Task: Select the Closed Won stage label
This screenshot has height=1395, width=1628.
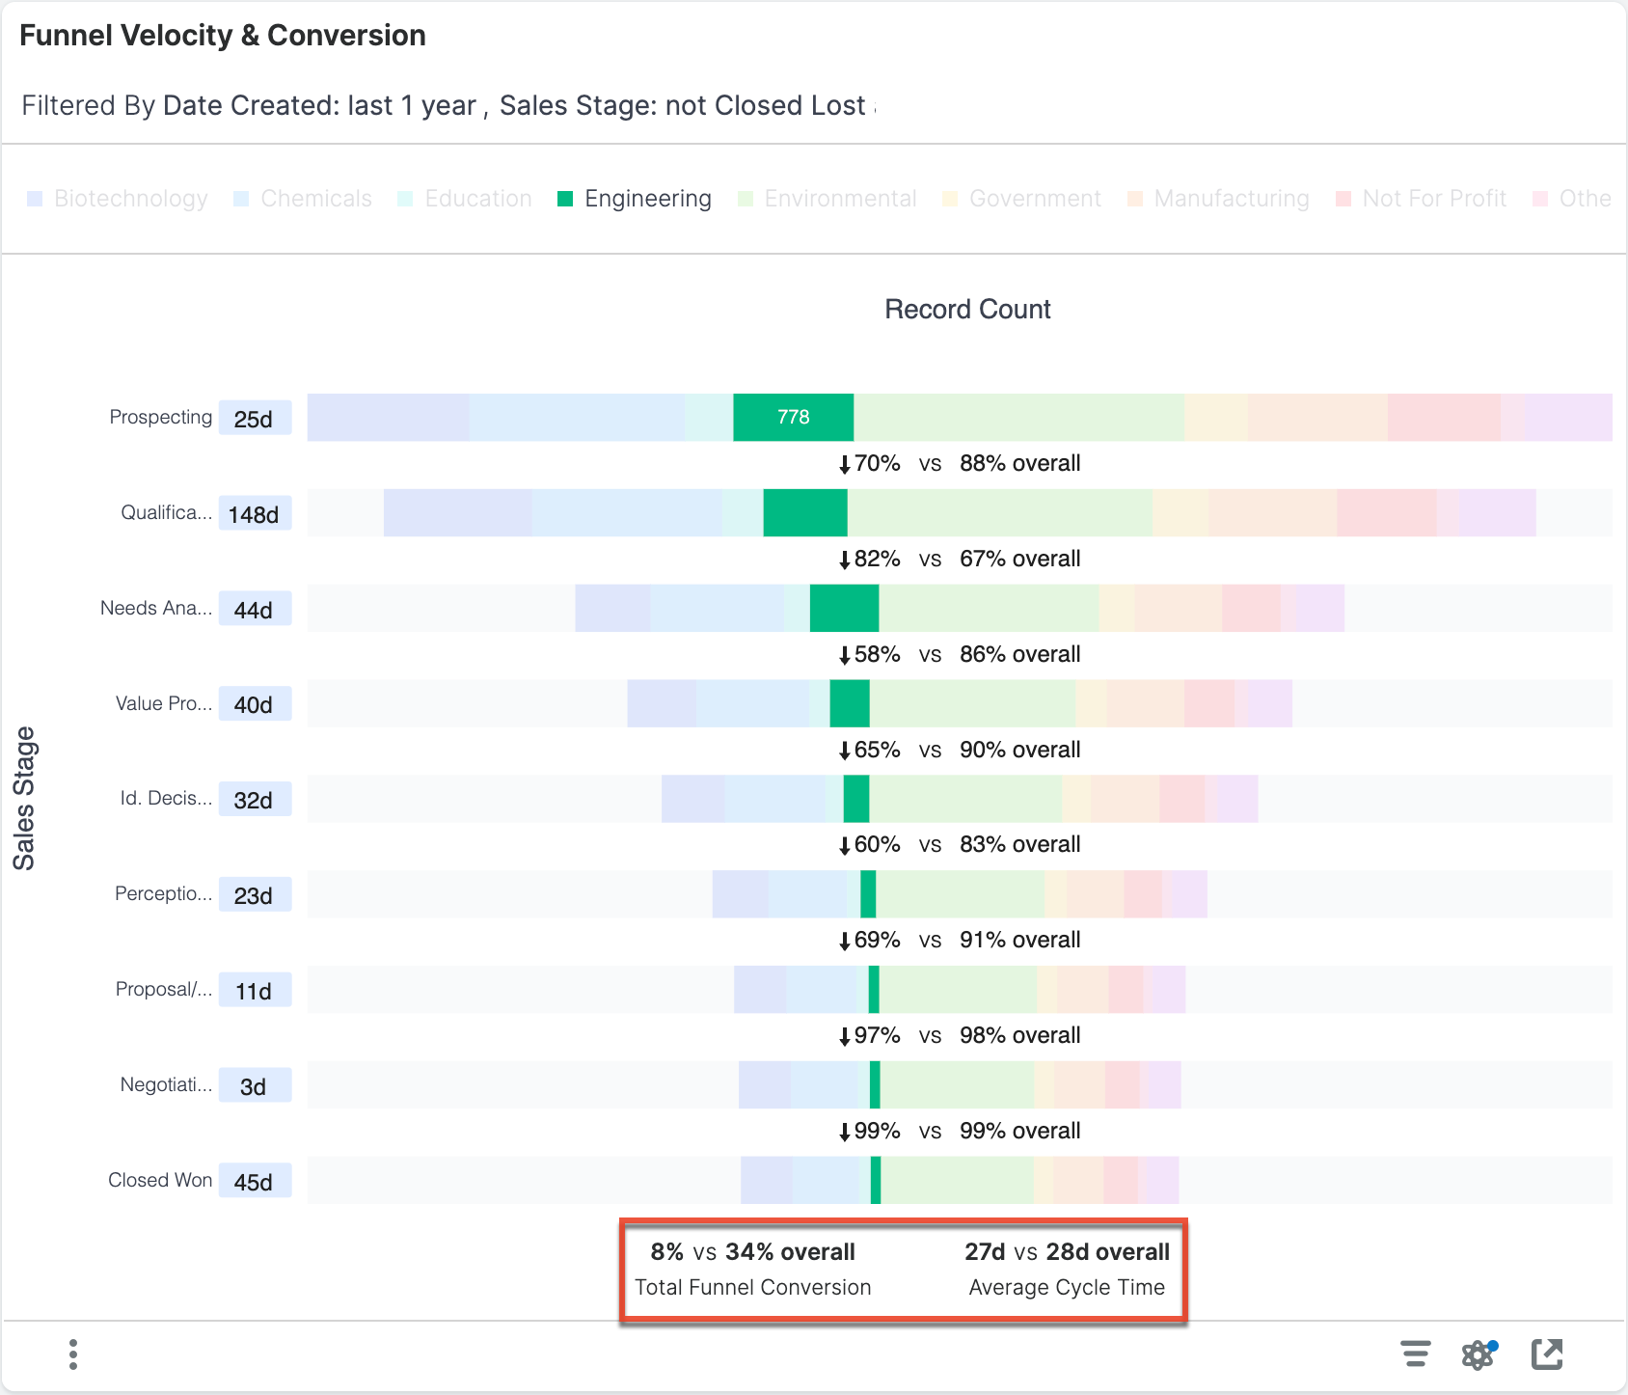Action: click(x=160, y=1181)
